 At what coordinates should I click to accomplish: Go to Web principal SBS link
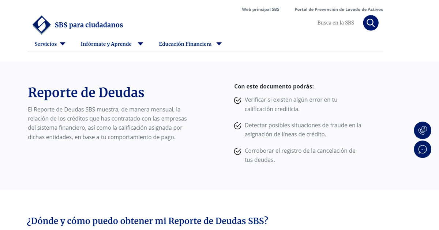(260, 10)
